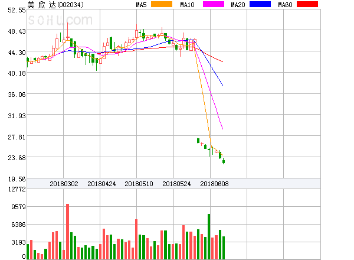Click the 20180424 date label

point(101,184)
